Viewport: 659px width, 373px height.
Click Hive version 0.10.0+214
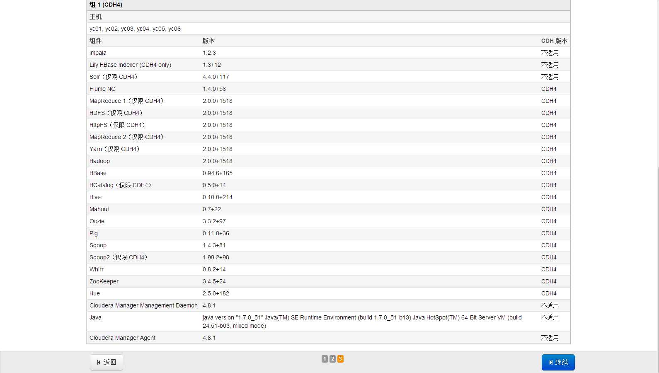pyautogui.click(x=218, y=197)
